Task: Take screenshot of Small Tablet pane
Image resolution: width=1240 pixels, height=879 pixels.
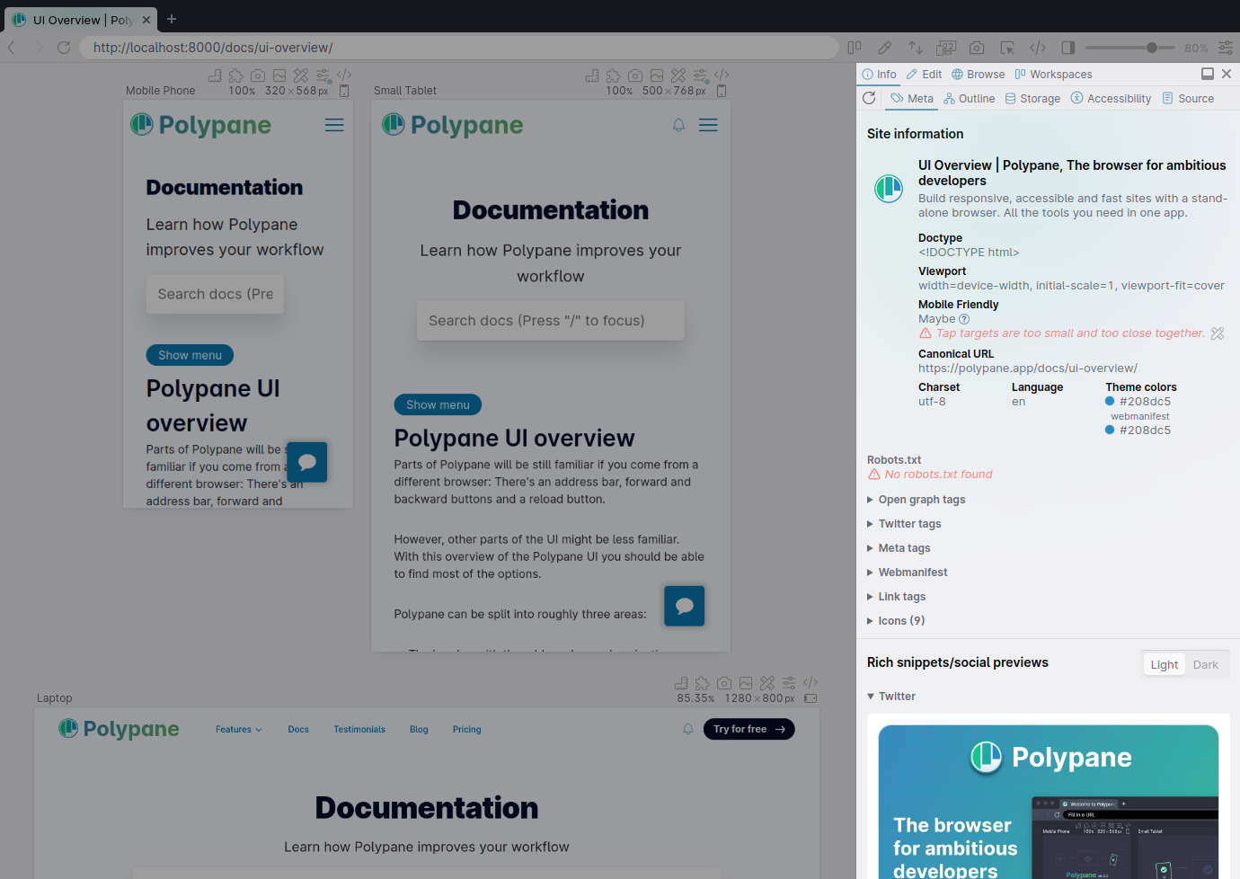Action: tap(635, 75)
